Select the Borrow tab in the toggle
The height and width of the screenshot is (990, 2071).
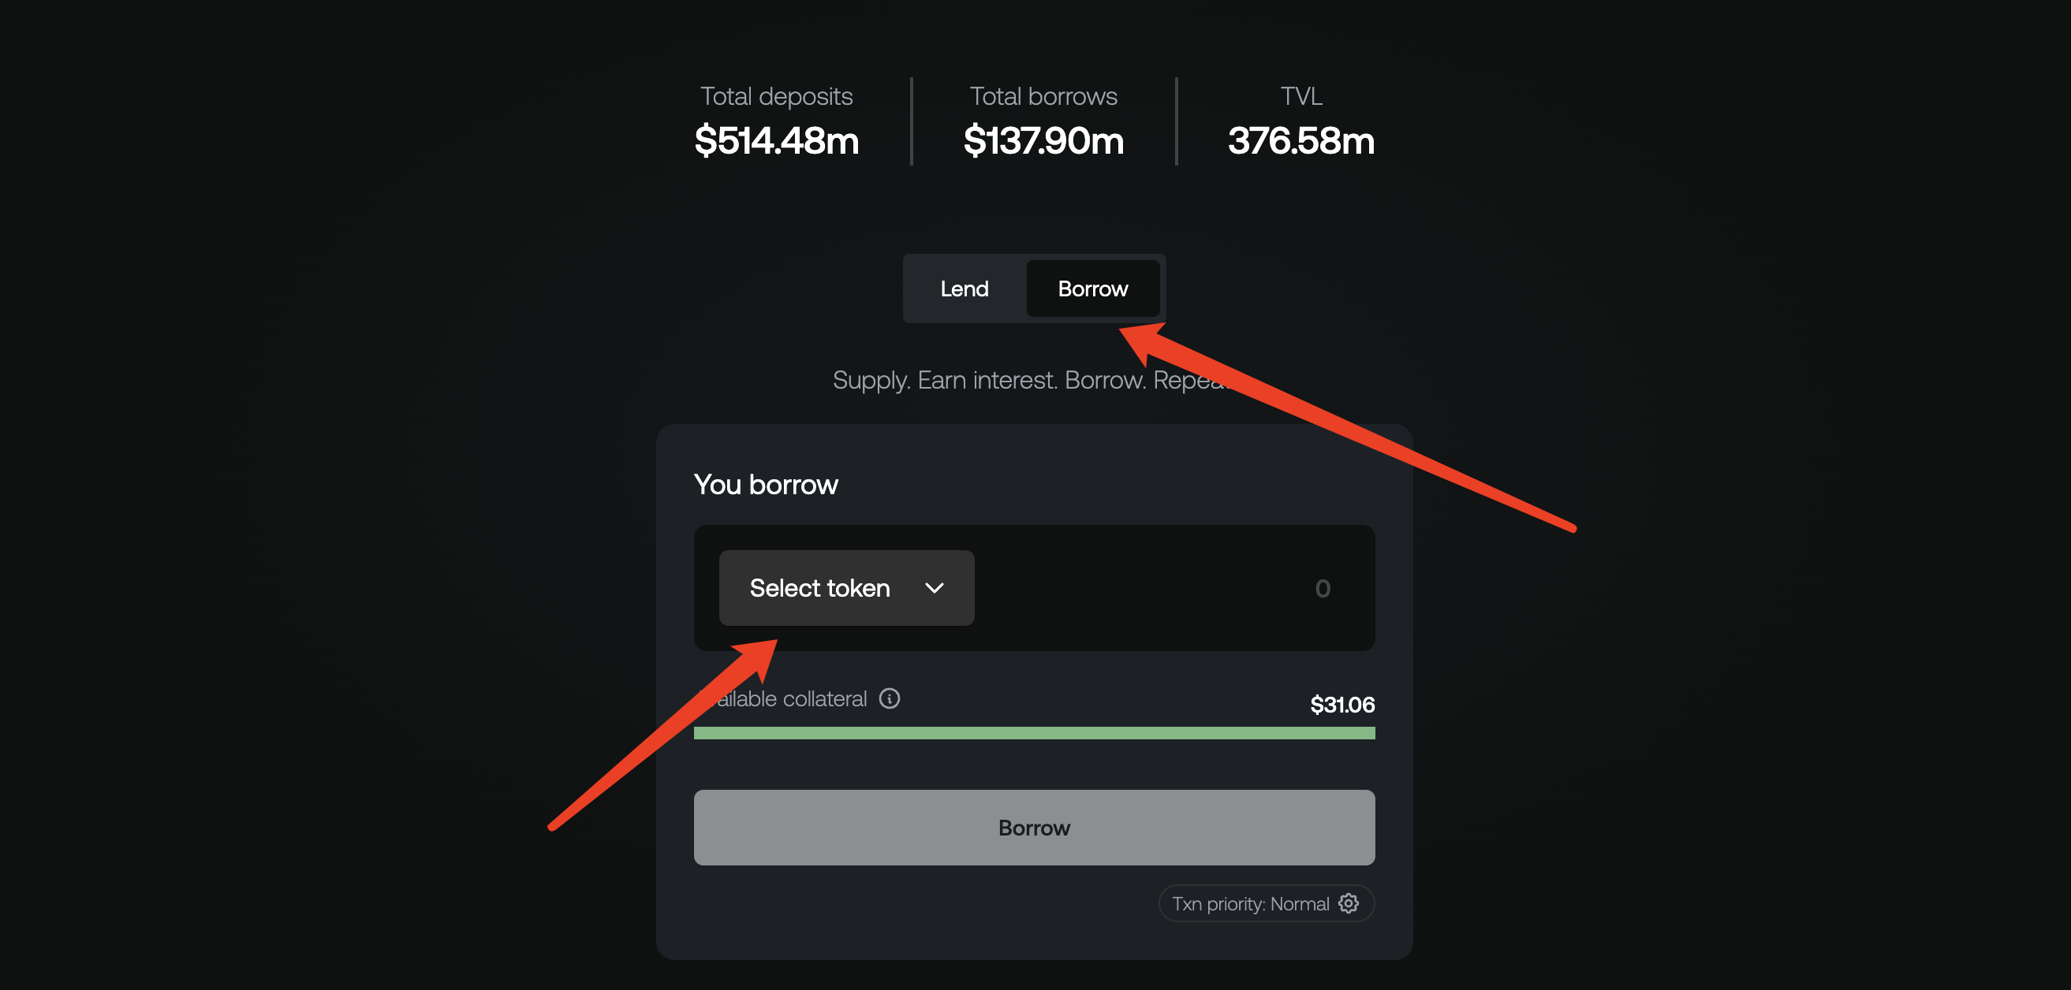(1092, 288)
